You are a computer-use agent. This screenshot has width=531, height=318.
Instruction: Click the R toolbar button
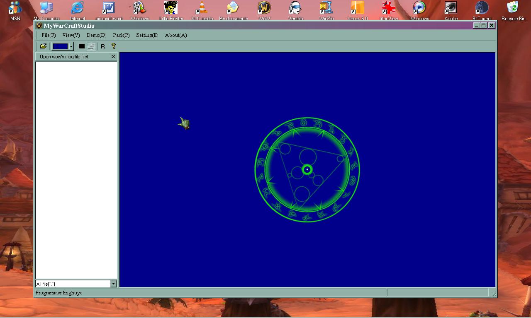click(x=103, y=46)
